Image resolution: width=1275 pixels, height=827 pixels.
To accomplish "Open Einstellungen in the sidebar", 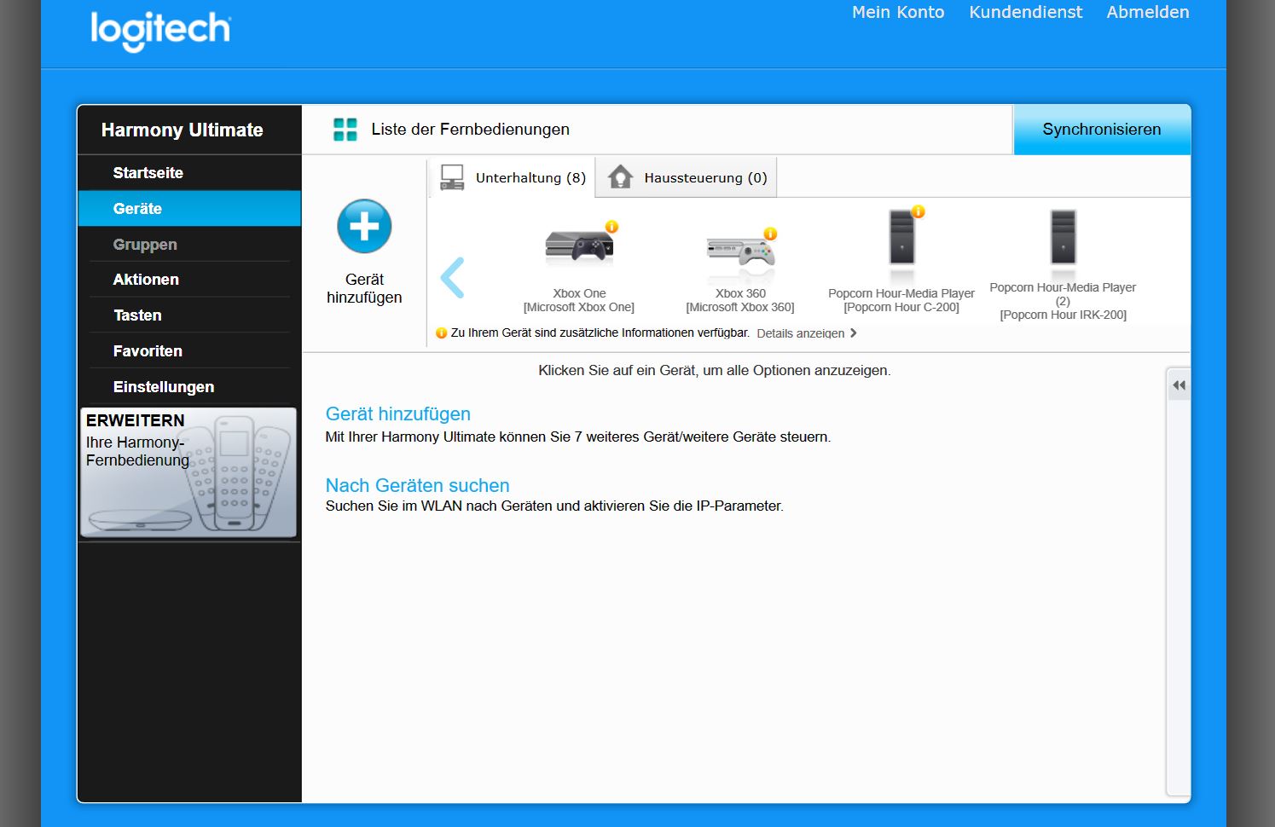I will [x=163, y=387].
